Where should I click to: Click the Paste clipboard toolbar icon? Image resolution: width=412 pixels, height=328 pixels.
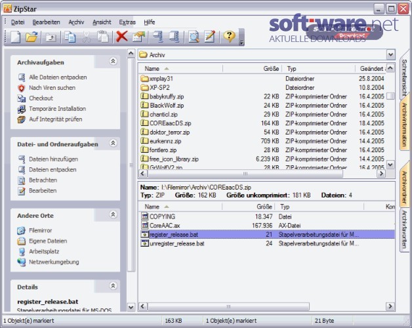tap(103, 37)
